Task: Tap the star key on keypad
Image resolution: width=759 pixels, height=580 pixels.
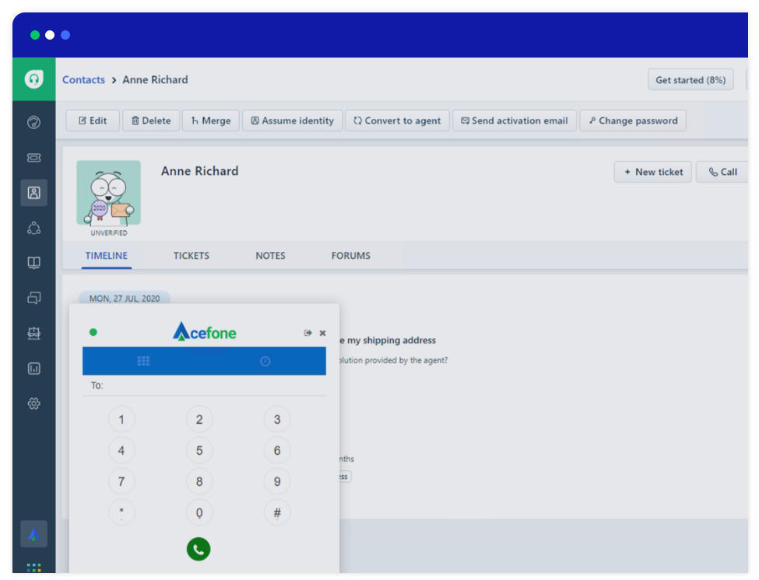Action: click(x=121, y=512)
